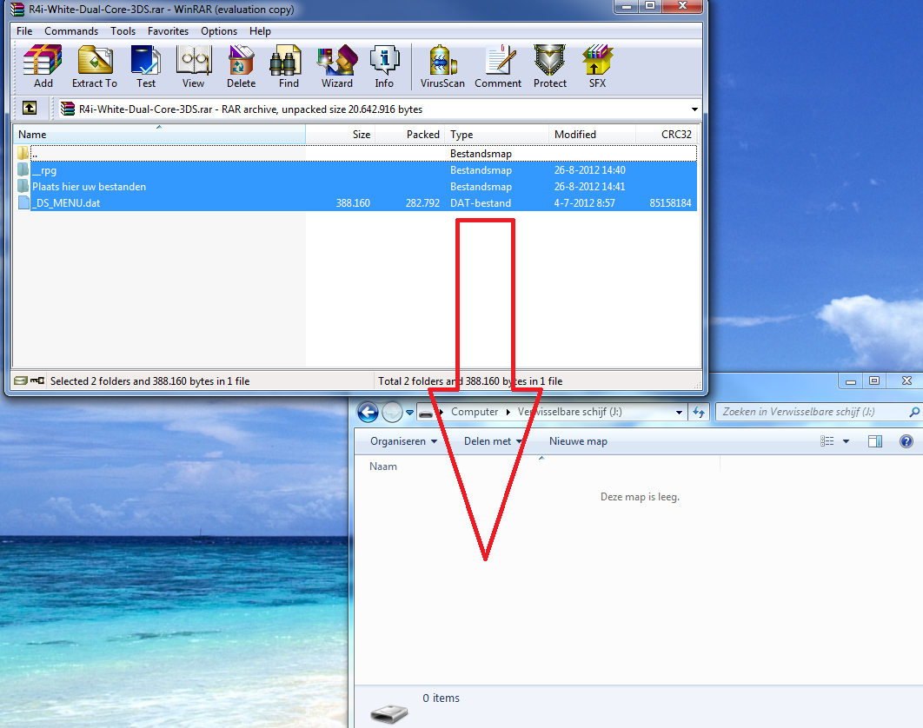Expand the Explorer address bar history dropdown

point(680,413)
